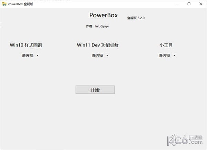Open the Win11 Dev 功能尝鲜 请选择 dropdown
Screen dimensions: 207x150
[x=100, y=56]
